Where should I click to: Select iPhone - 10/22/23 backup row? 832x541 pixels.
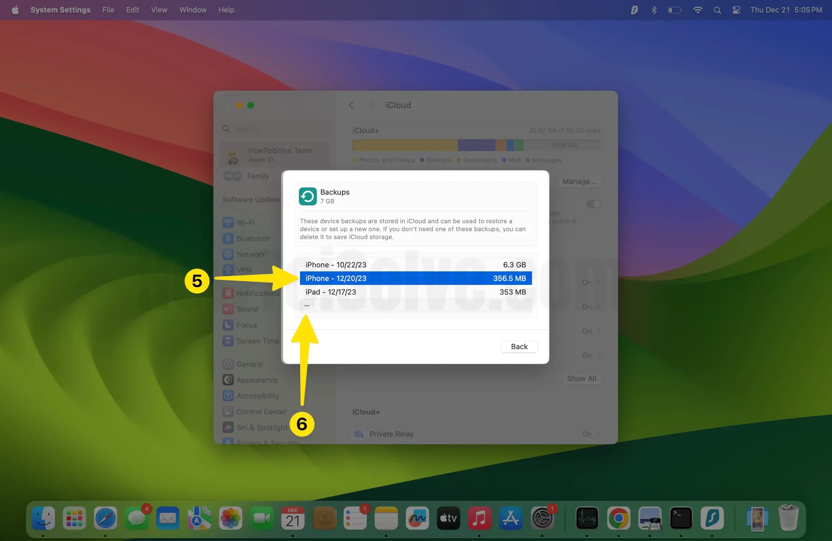(x=416, y=264)
